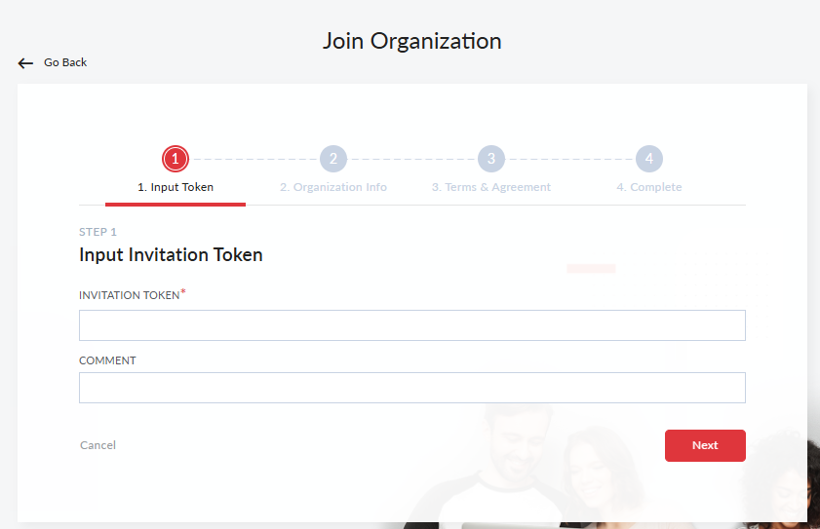Click the step 4 circle indicator
The width and height of the screenshot is (820, 529).
(x=649, y=159)
